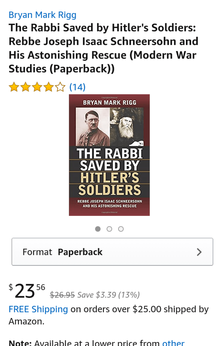Tap the book cover image
Viewport: 216px width, 346px height.
[x=109, y=155]
